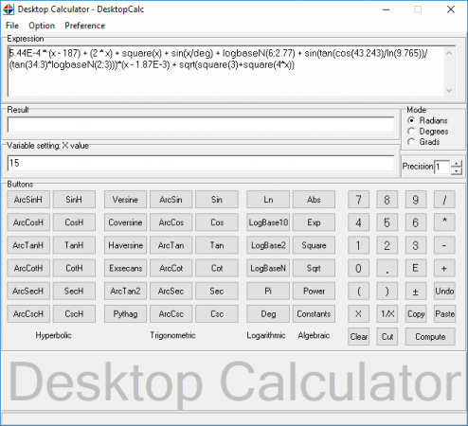Click the Copy button
This screenshot has width=468, height=426.
point(416,314)
